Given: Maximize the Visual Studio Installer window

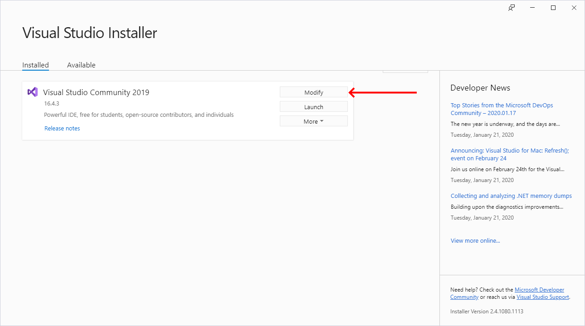Looking at the screenshot, I should tap(553, 8).
